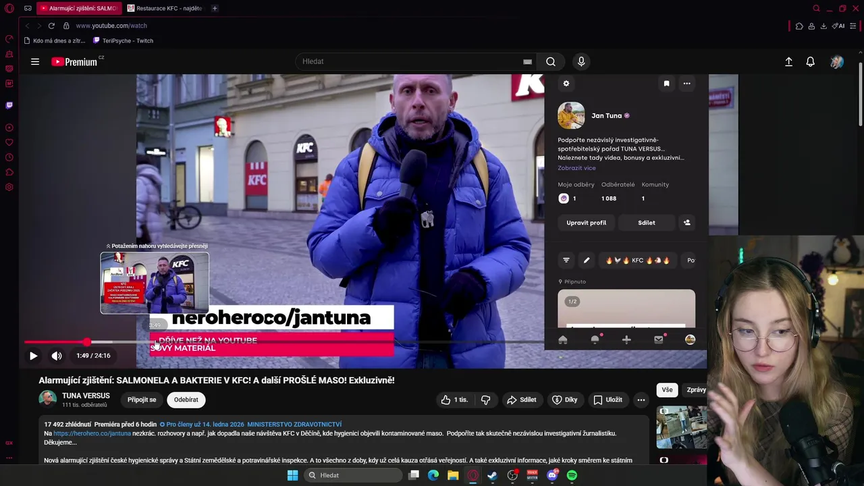Select the Vše filter chip
Screen dimensions: 864x486
(667, 389)
